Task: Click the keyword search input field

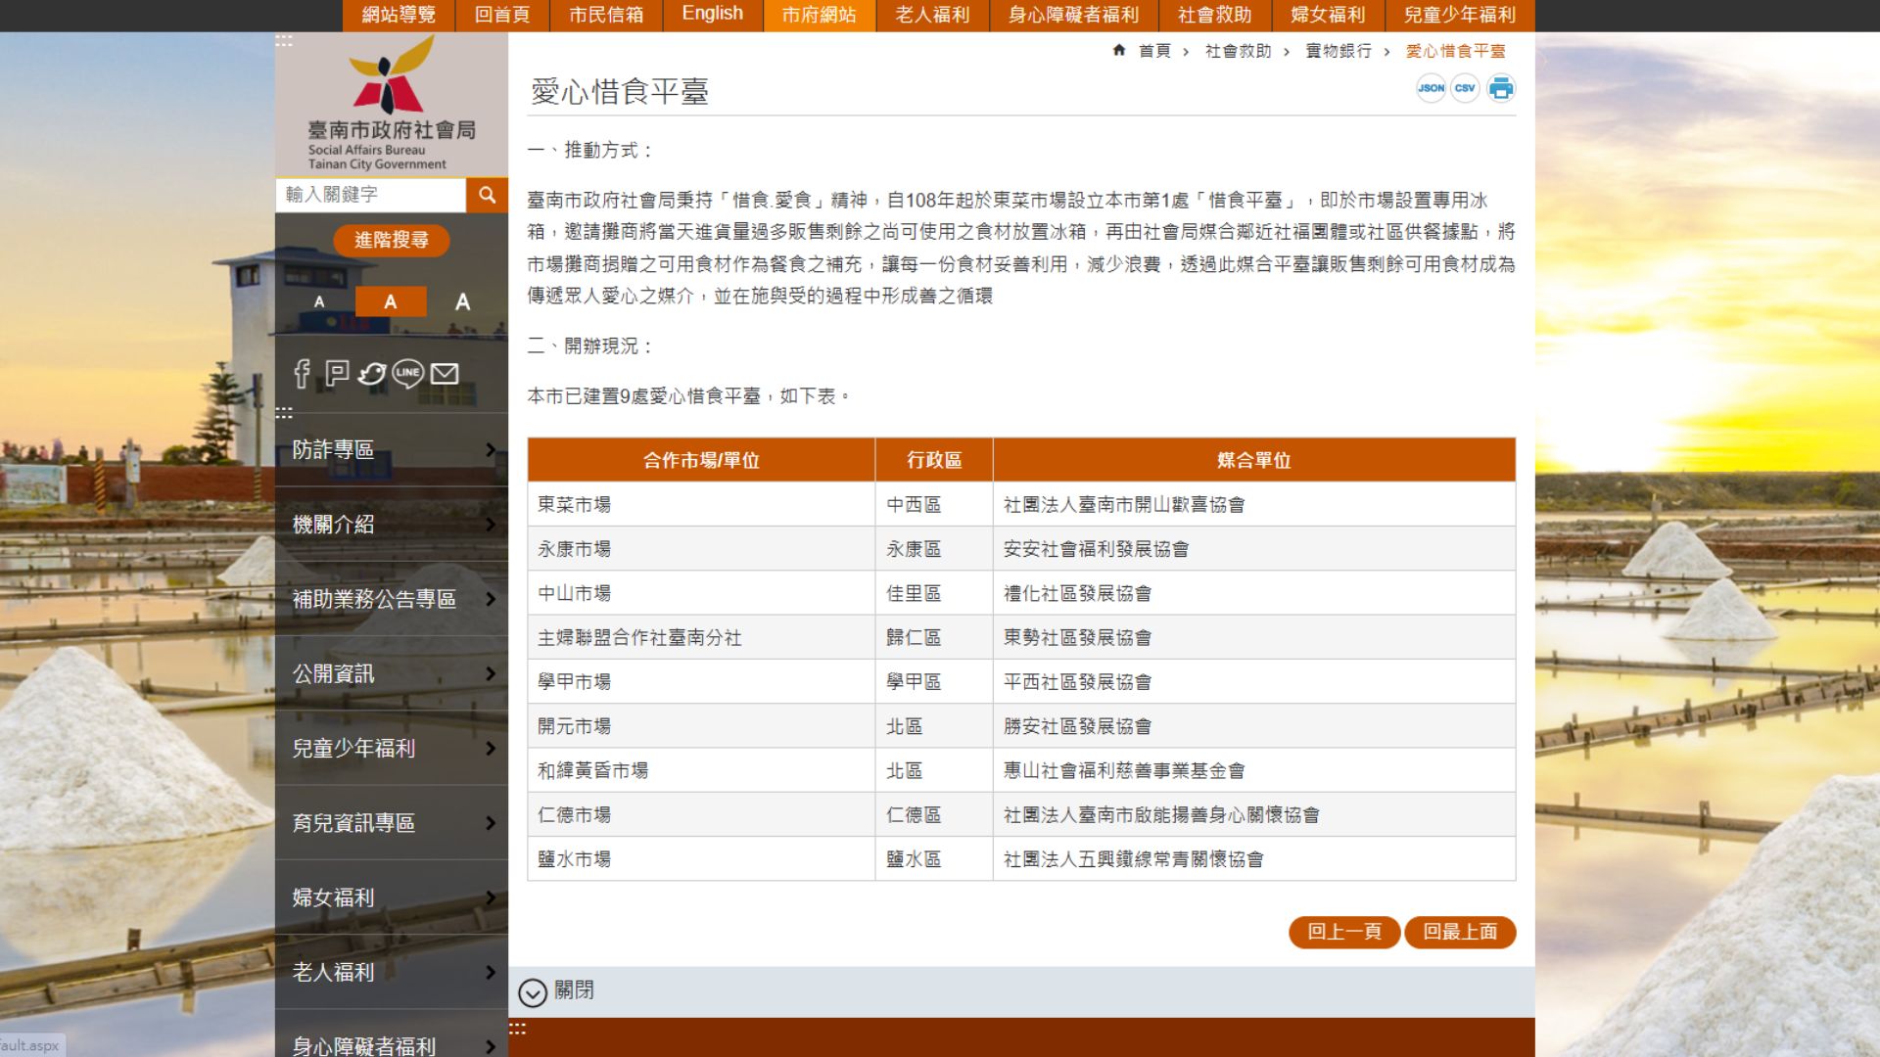Action: click(x=370, y=195)
